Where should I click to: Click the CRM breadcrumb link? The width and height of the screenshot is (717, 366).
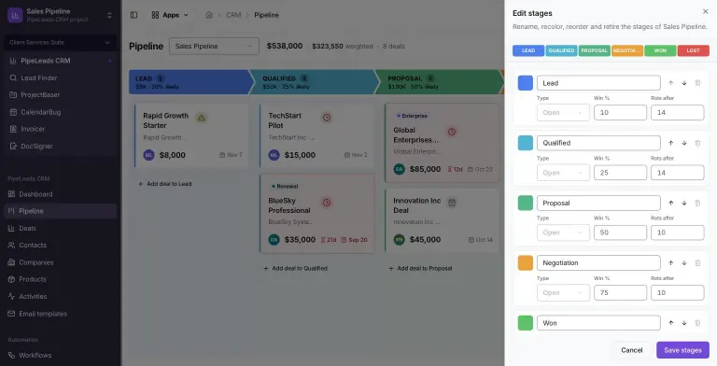point(233,15)
